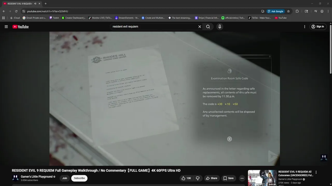Open YouTube settings three-dot menu
Viewport: 332px width, 186px height.
coord(305,27)
